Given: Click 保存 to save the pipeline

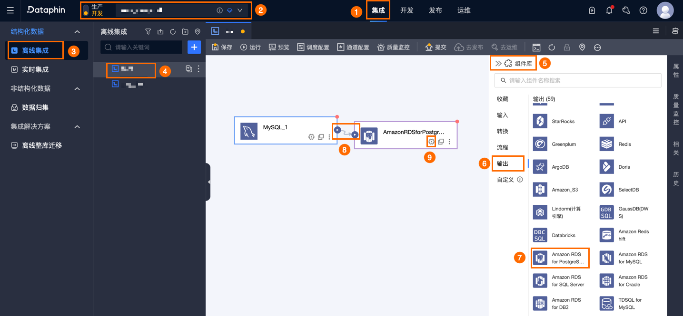Looking at the screenshot, I should [222, 47].
